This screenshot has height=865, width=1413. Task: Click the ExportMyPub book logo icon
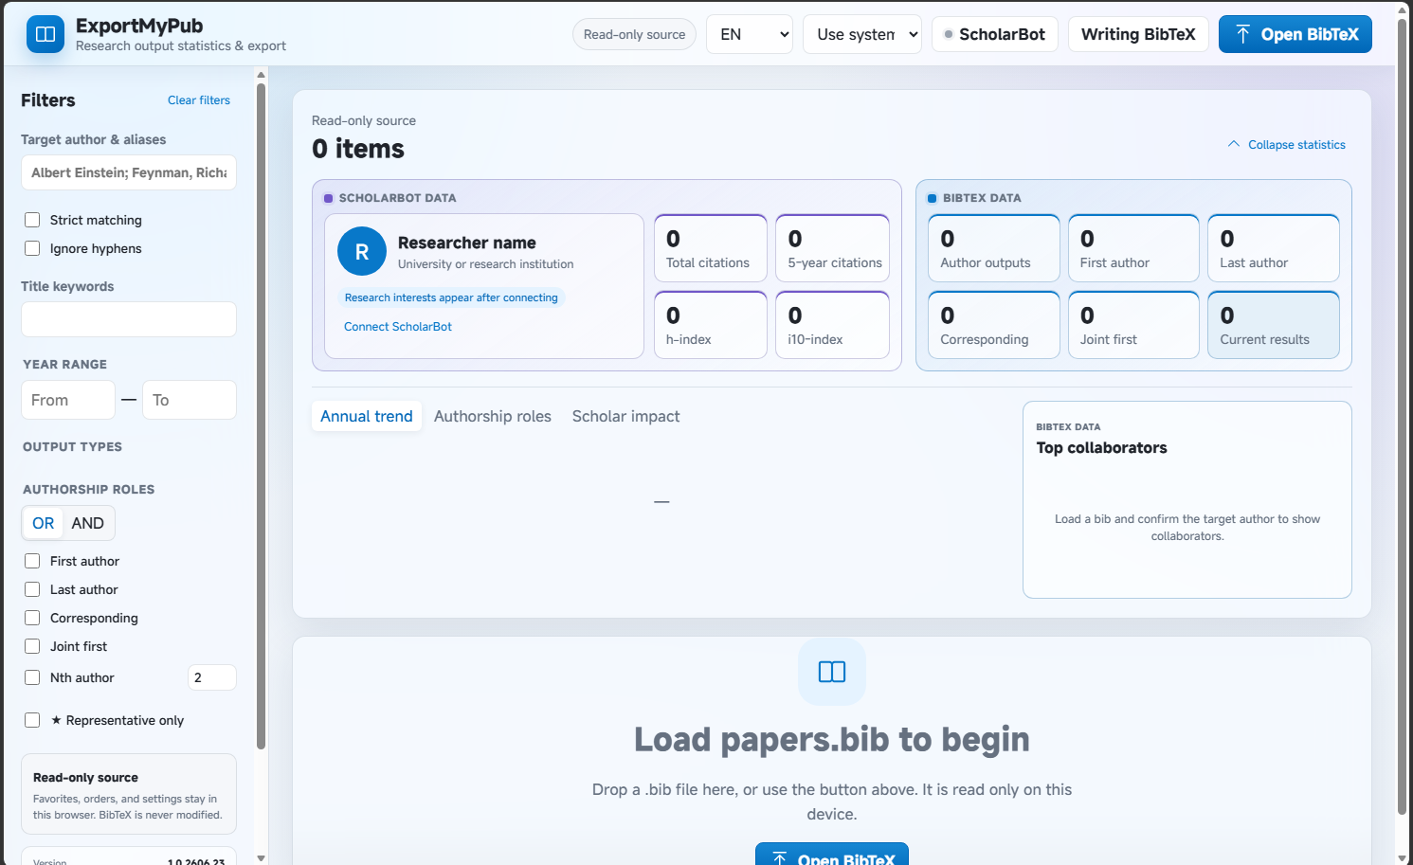pyautogui.click(x=45, y=34)
